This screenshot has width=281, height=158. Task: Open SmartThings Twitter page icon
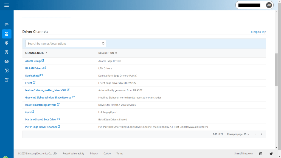271,154
